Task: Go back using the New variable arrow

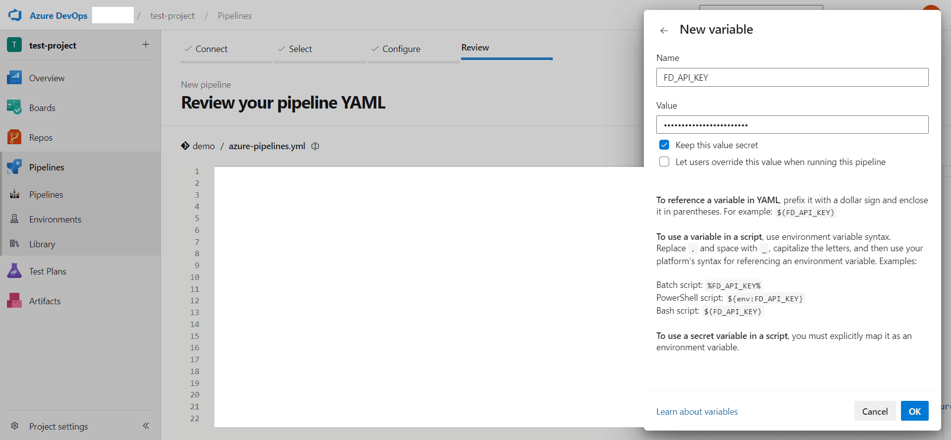Action: [x=664, y=31]
